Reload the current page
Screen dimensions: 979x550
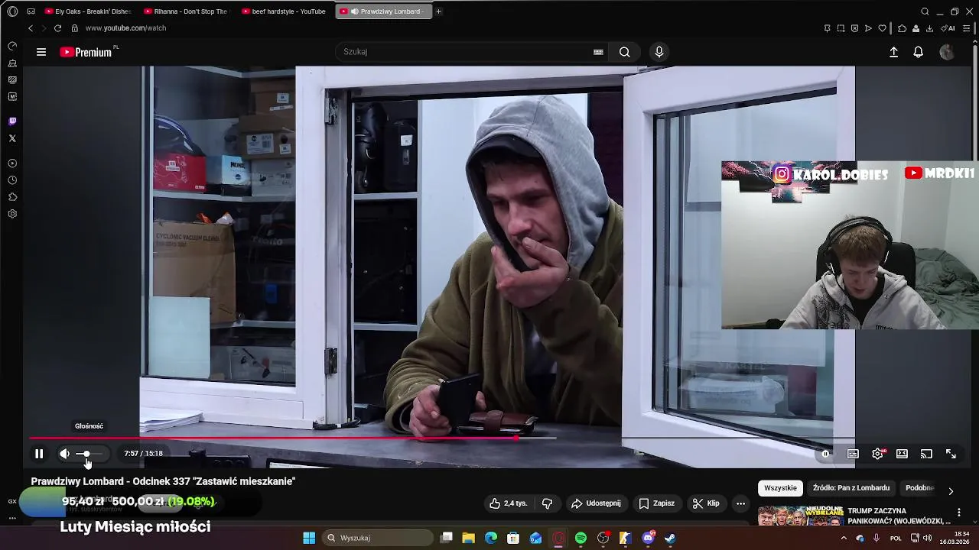click(x=57, y=28)
